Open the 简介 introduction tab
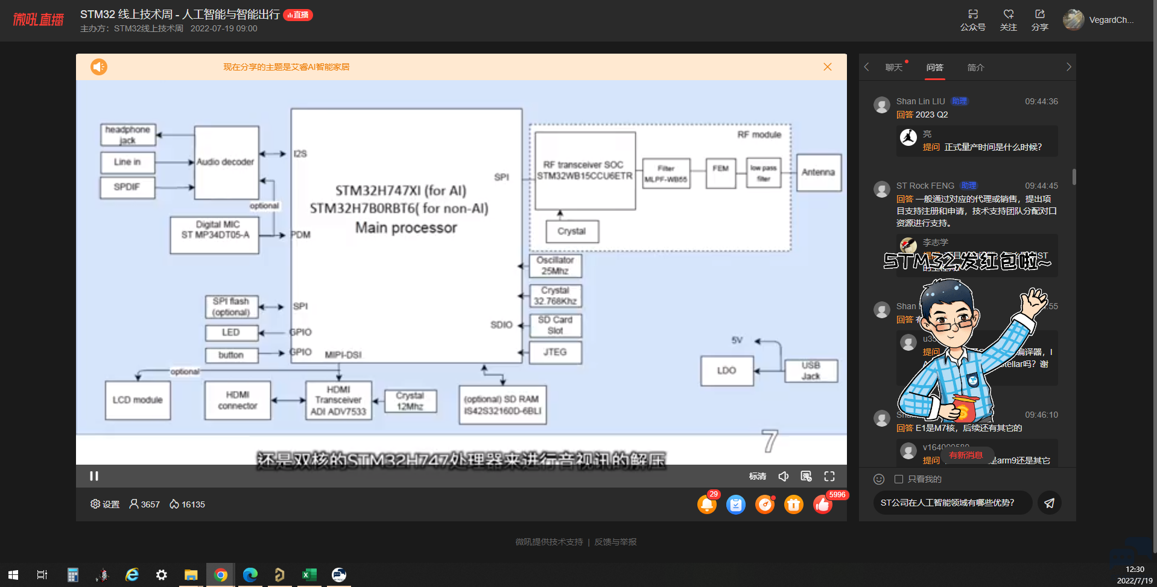This screenshot has height=587, width=1157. pos(976,67)
